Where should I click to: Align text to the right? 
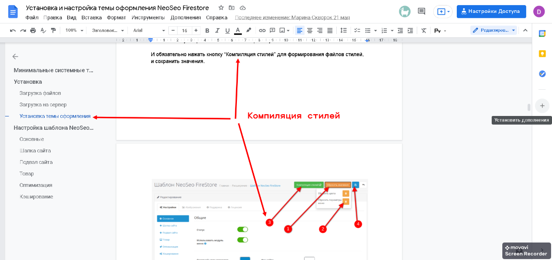320,30
